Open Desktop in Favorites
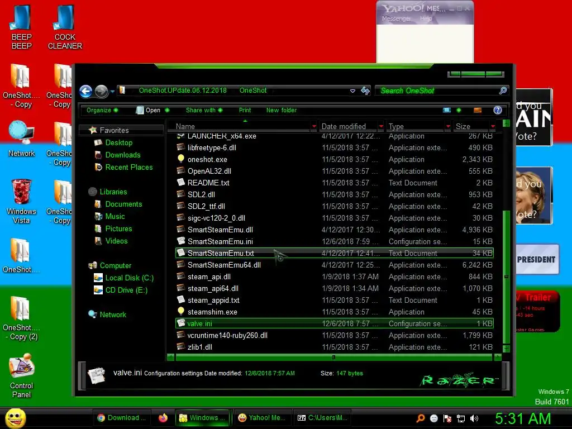 click(118, 142)
